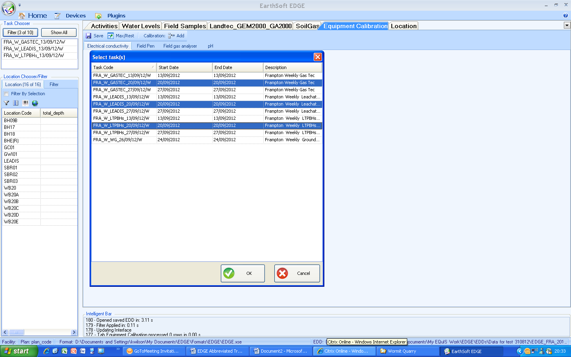Click the barcode icon in Location Chooser
571x357 pixels.
tap(25, 103)
